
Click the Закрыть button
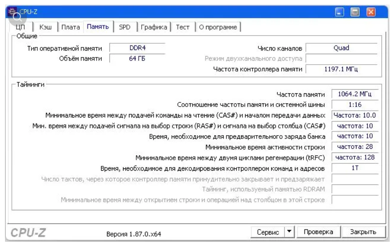(x=363, y=232)
